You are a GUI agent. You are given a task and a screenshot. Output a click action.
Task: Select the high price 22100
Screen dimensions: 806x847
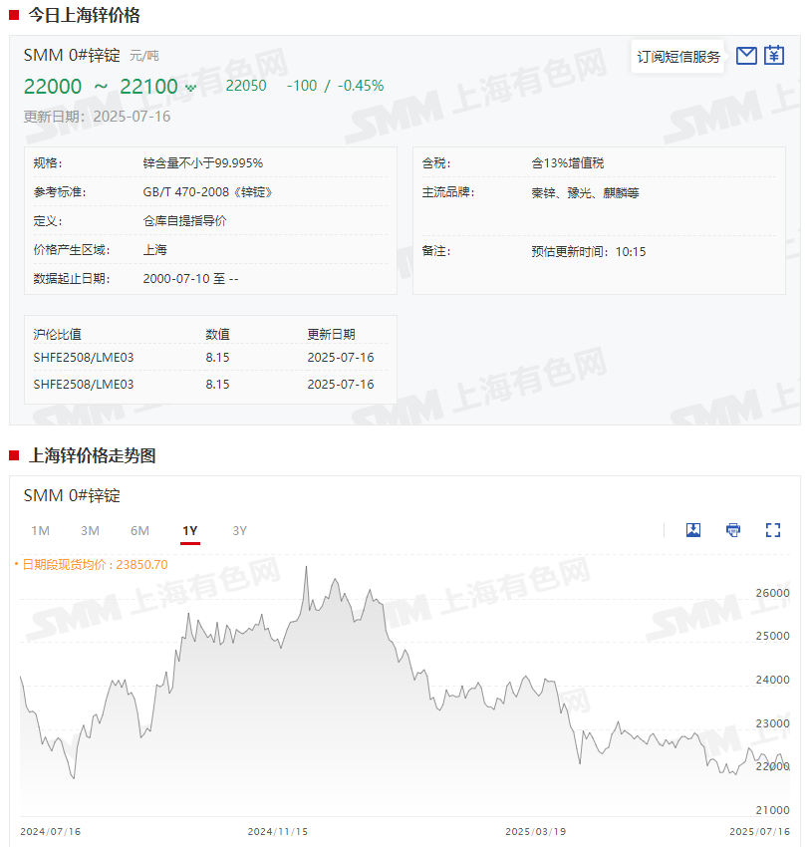(148, 87)
